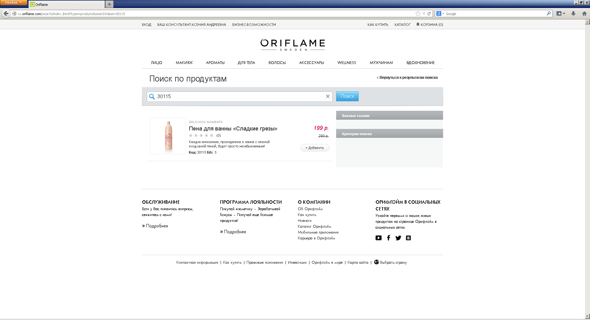Click the site identity globe in address bar
Image resolution: width=590 pixels, height=320 pixels.
(14, 14)
